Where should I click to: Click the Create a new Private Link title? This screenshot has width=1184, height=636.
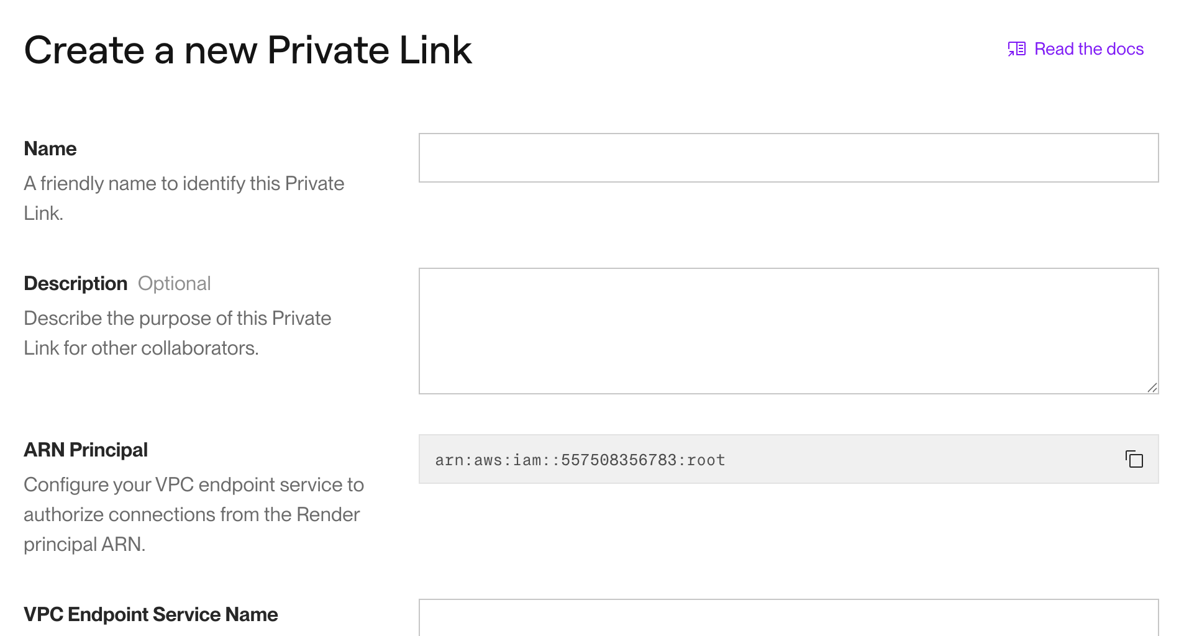click(248, 50)
